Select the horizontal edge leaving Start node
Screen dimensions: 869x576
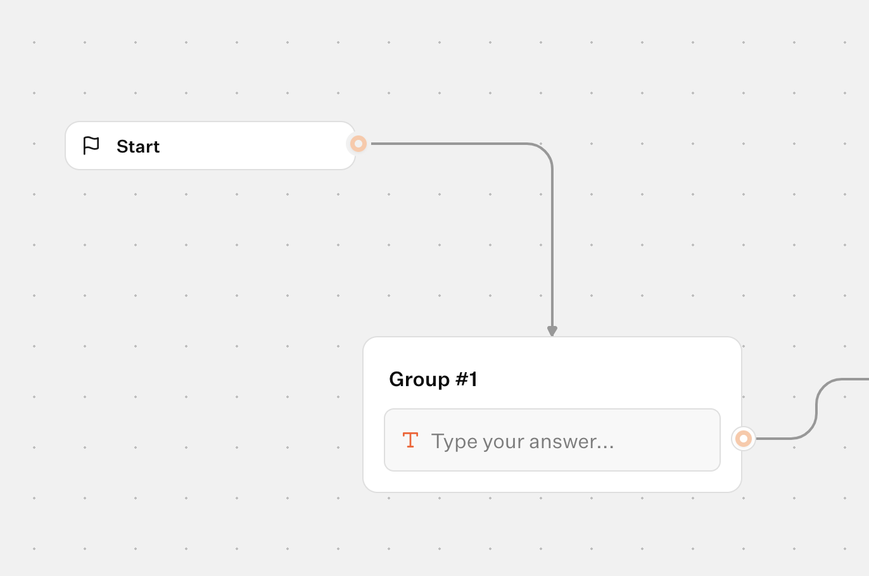(443, 144)
